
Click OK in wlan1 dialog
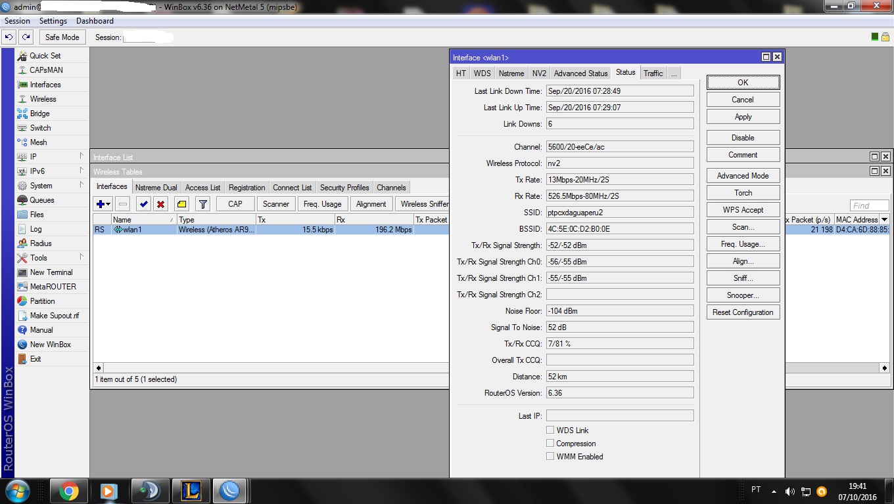743,83
